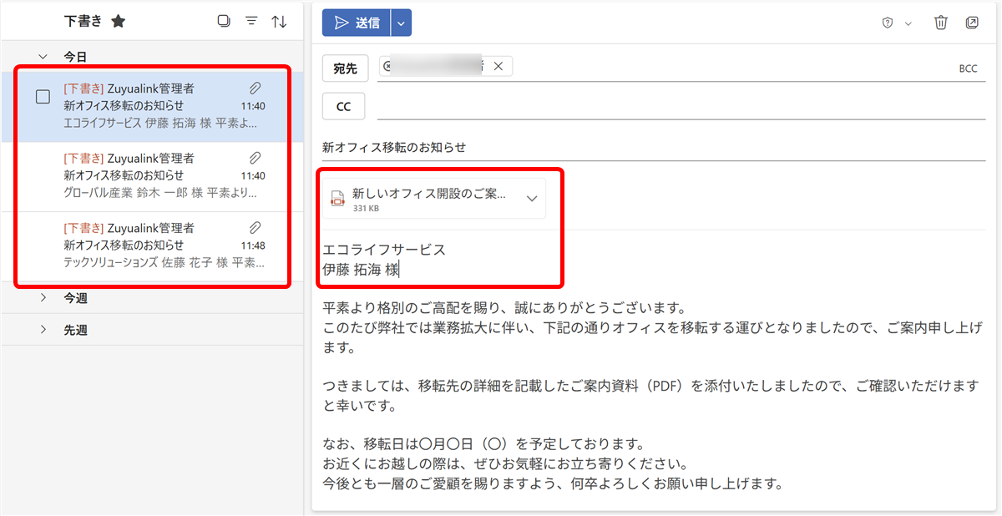1002x516 pixels.
Task: Expand the 今週 group
Action: [x=43, y=297]
